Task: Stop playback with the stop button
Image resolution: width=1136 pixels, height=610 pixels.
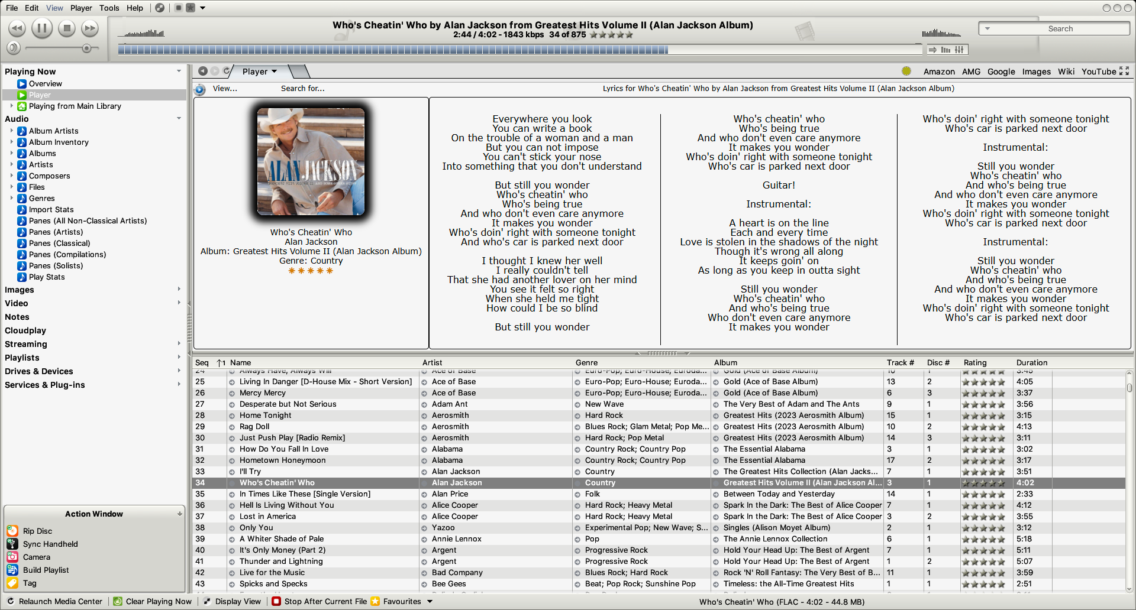Action: tap(67, 28)
